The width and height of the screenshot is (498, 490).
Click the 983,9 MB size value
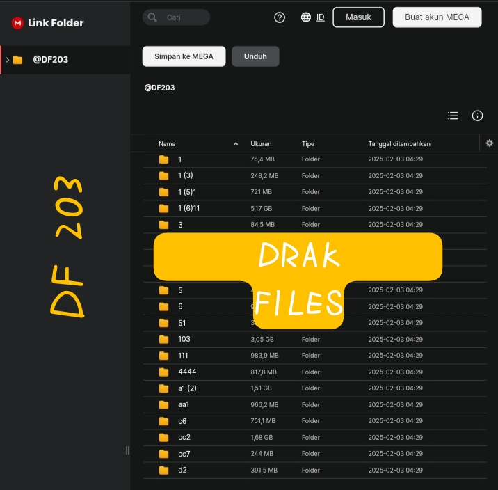point(264,356)
